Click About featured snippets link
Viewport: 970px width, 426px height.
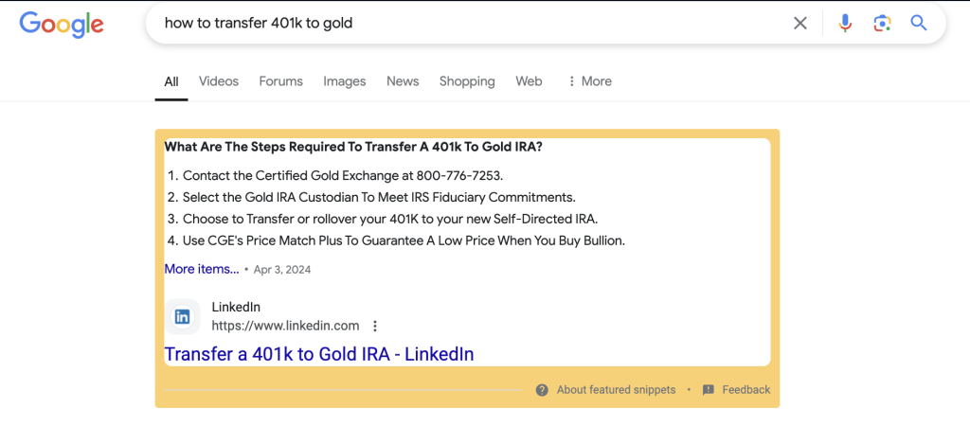pos(616,389)
